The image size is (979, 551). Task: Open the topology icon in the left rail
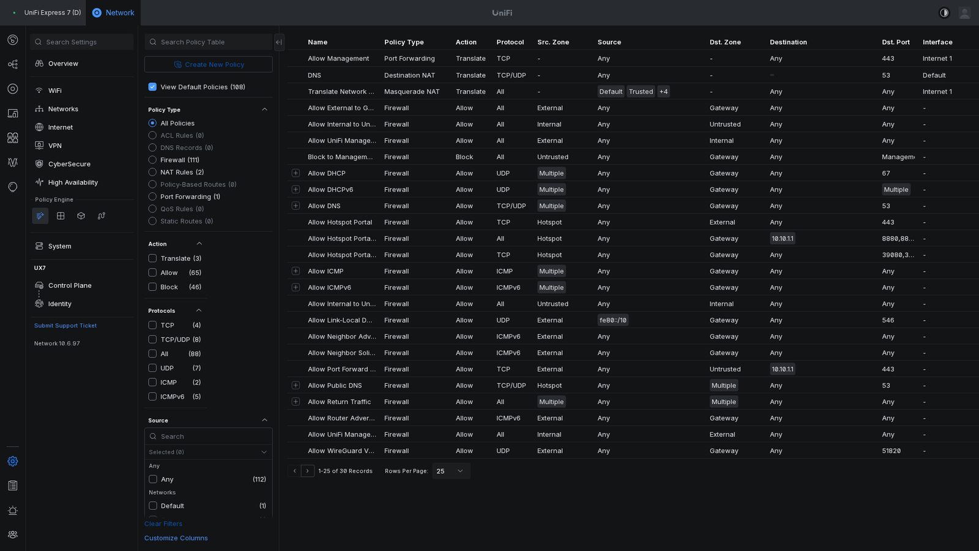click(x=12, y=64)
